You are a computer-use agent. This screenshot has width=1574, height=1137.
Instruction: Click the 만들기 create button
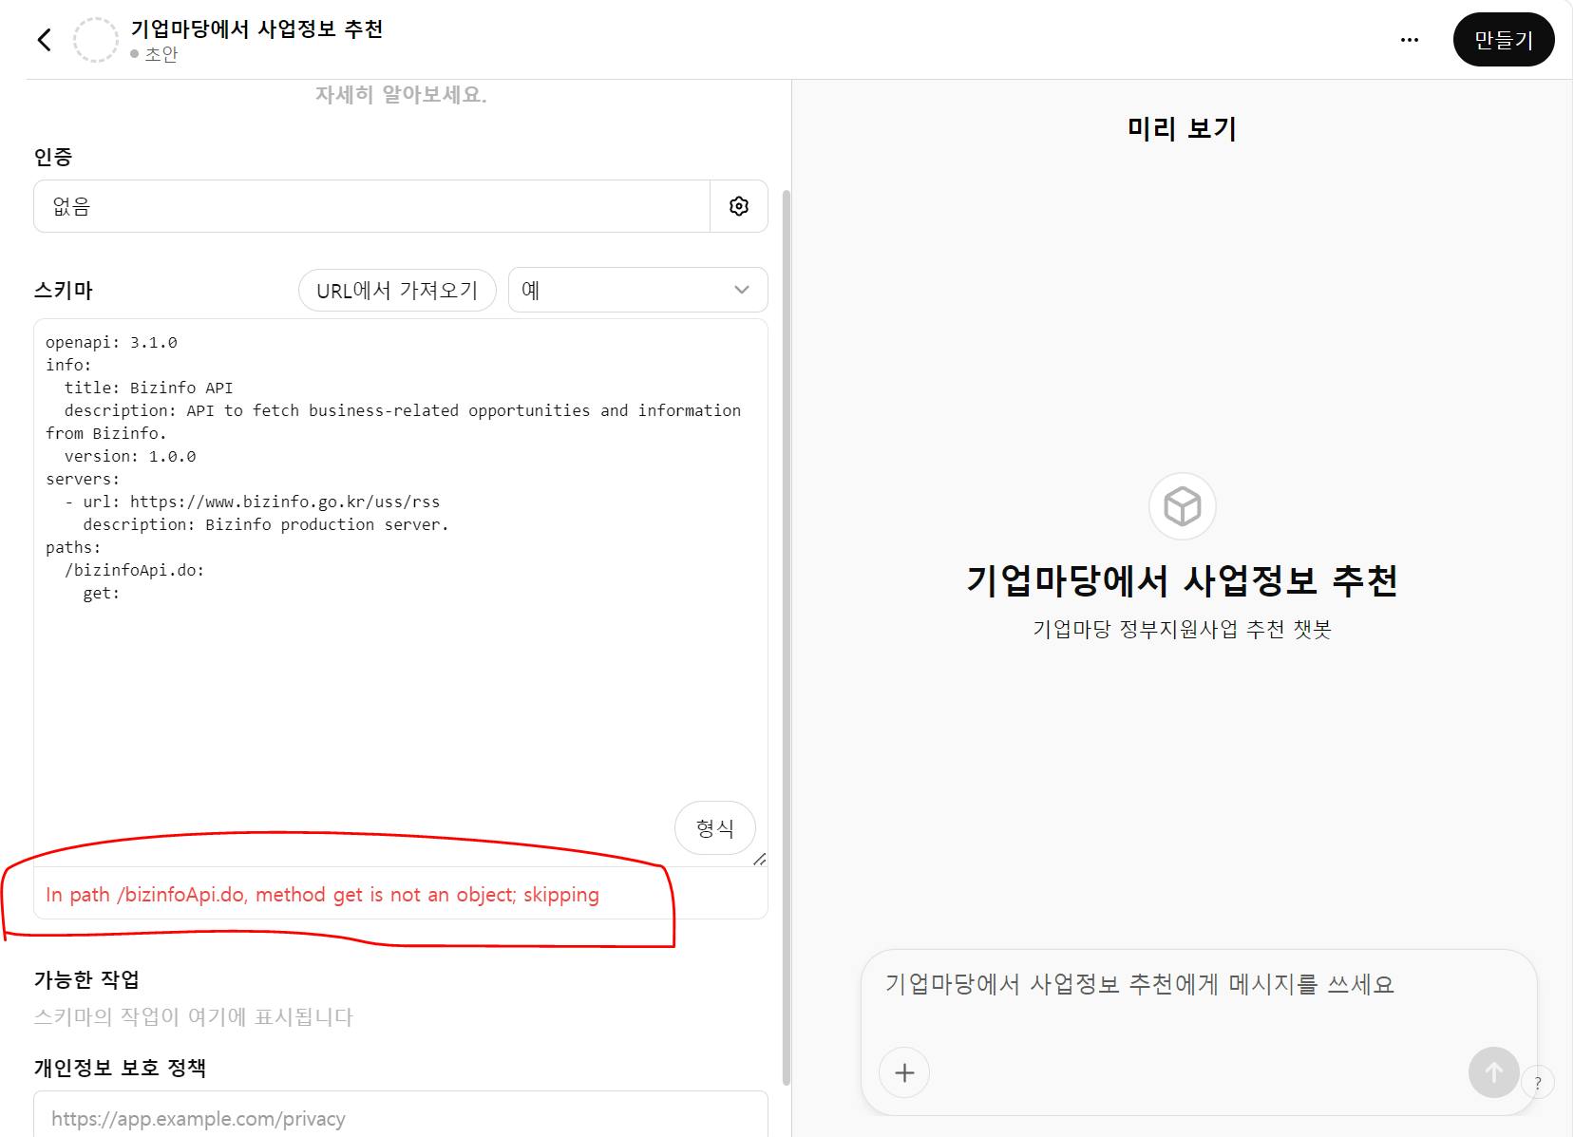click(1504, 40)
